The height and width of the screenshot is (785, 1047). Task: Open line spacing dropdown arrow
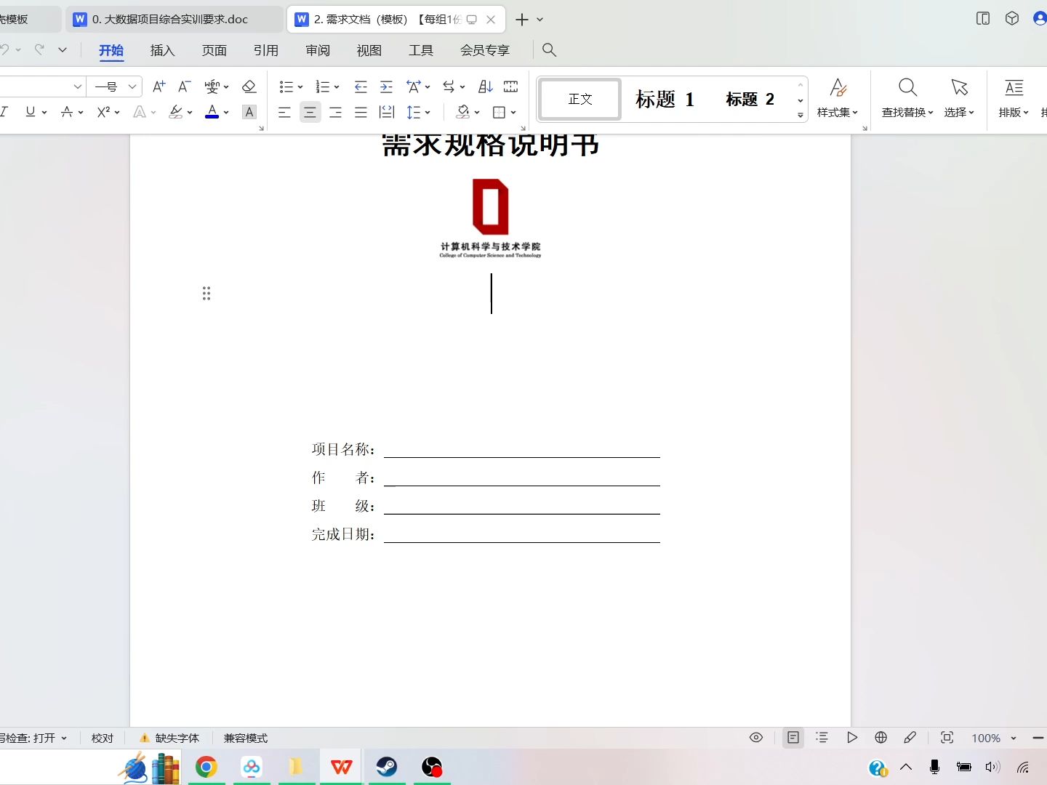coord(428,113)
